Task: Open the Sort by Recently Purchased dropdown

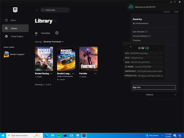Action: 53,42
